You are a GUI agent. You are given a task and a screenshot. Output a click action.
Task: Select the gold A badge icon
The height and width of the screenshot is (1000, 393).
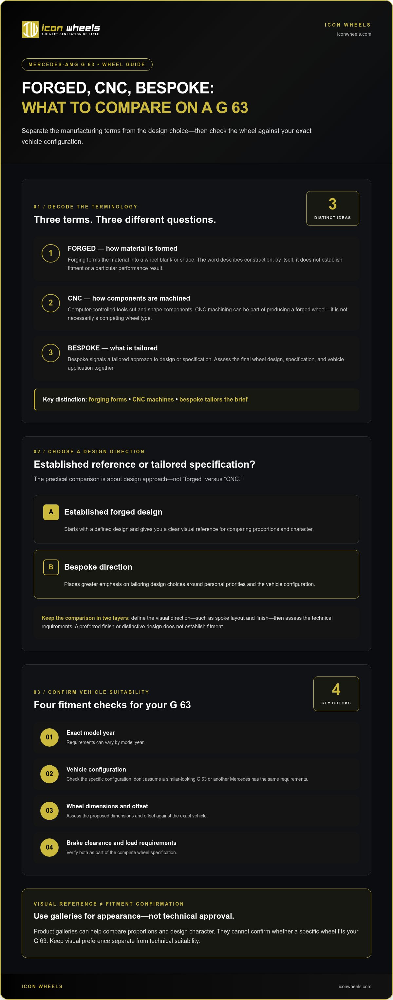coord(51,512)
